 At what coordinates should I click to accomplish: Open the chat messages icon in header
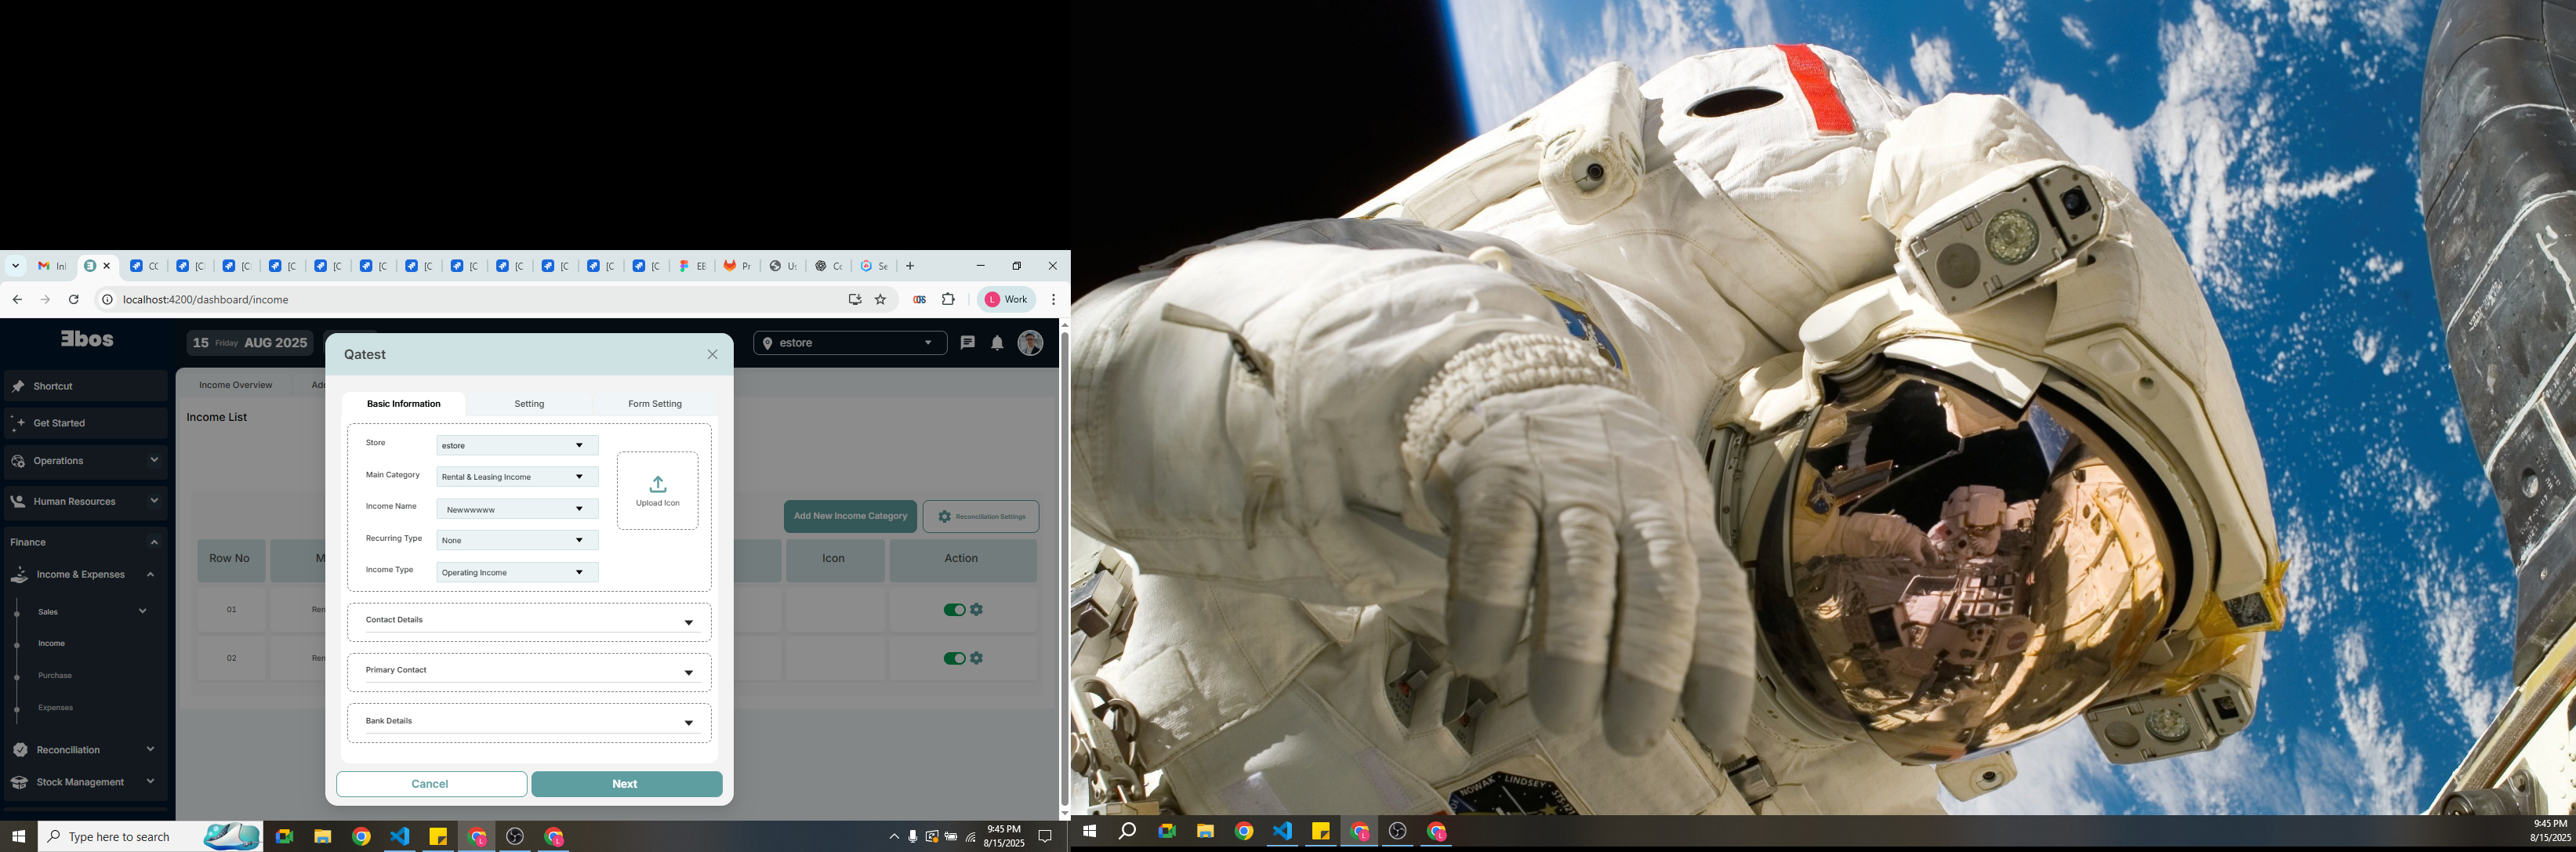coord(967,342)
